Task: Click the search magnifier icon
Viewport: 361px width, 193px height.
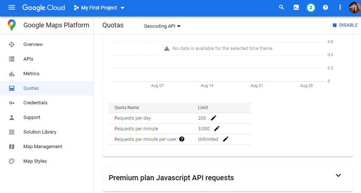Action: (281, 7)
